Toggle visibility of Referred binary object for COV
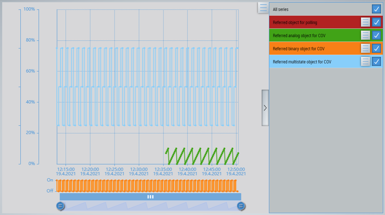385x215 pixels. coord(376,48)
